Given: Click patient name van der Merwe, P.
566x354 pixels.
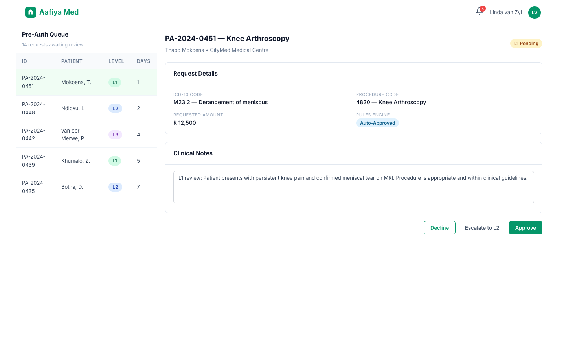Looking at the screenshot, I should tap(74, 135).
